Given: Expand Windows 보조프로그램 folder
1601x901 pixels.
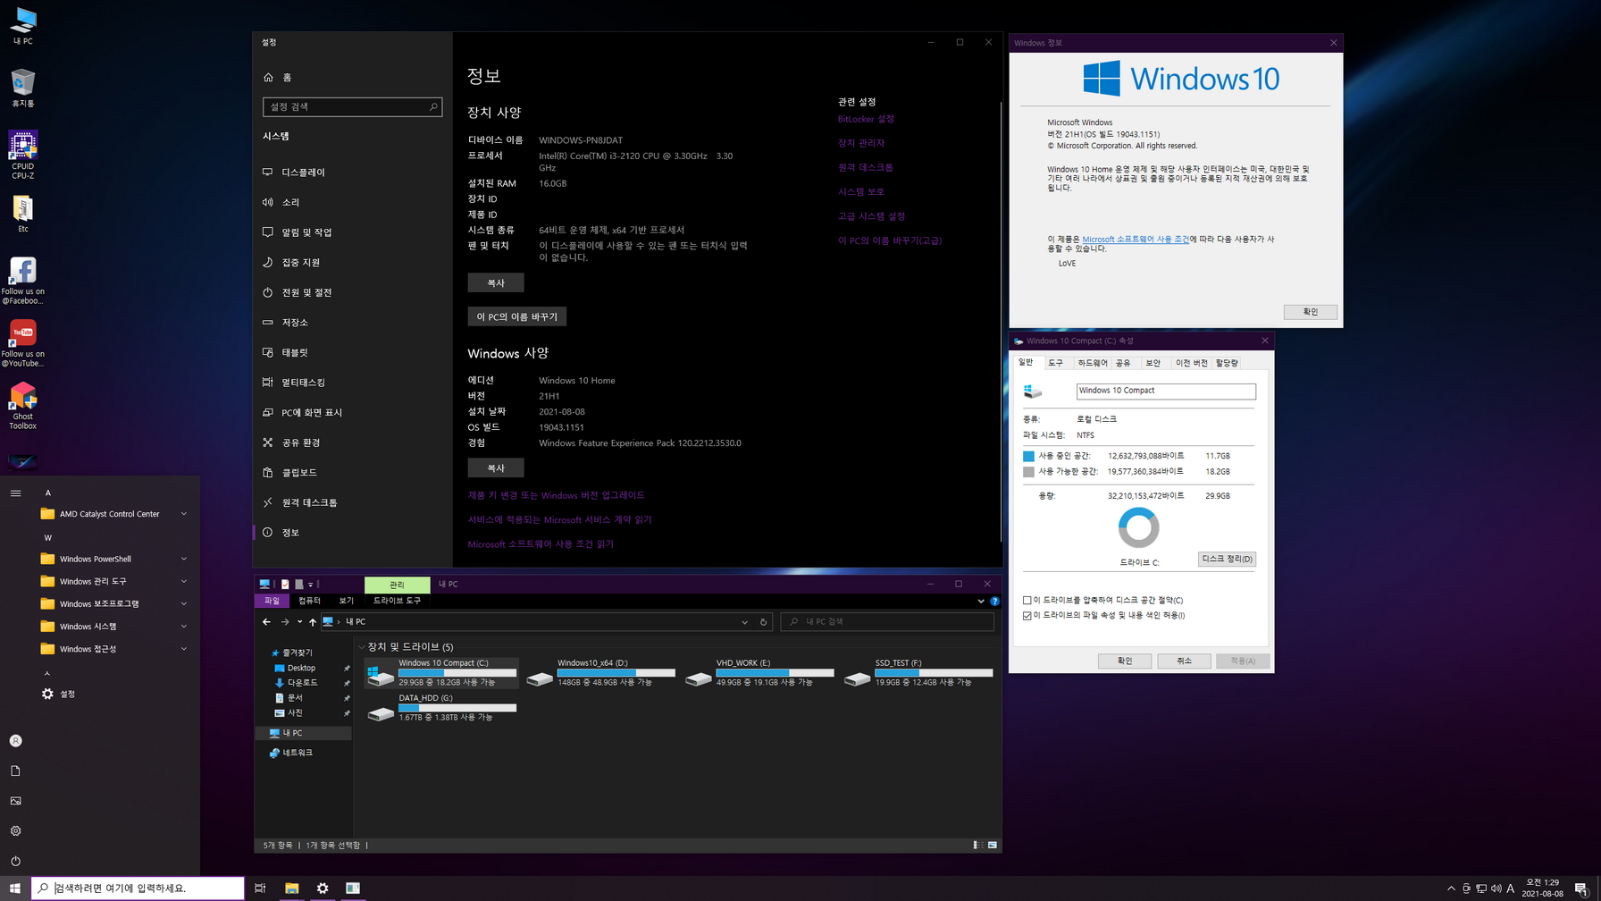Looking at the screenshot, I should coord(114,603).
